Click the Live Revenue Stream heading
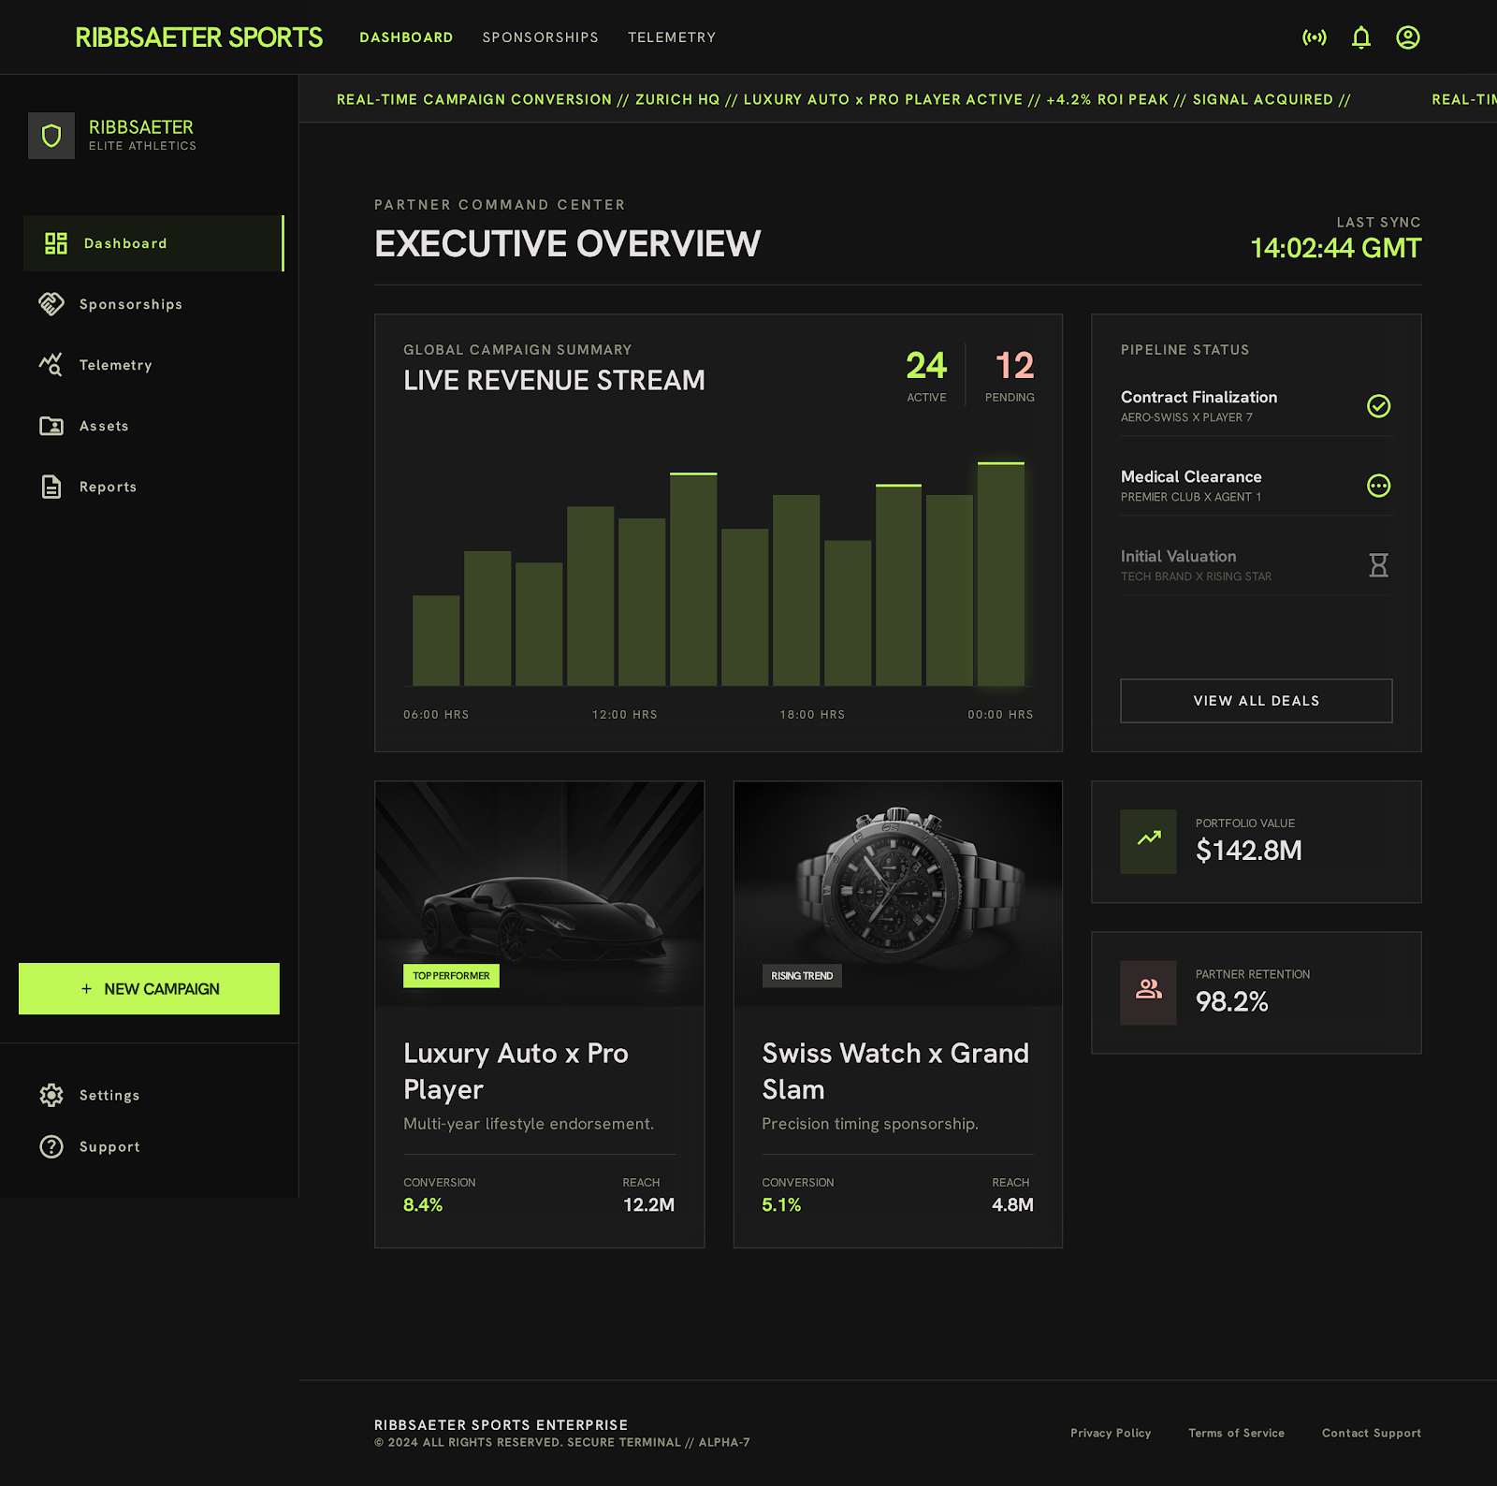1497x1486 pixels. (554, 381)
